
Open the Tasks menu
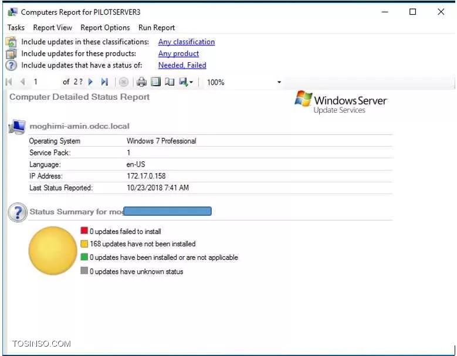click(x=16, y=28)
